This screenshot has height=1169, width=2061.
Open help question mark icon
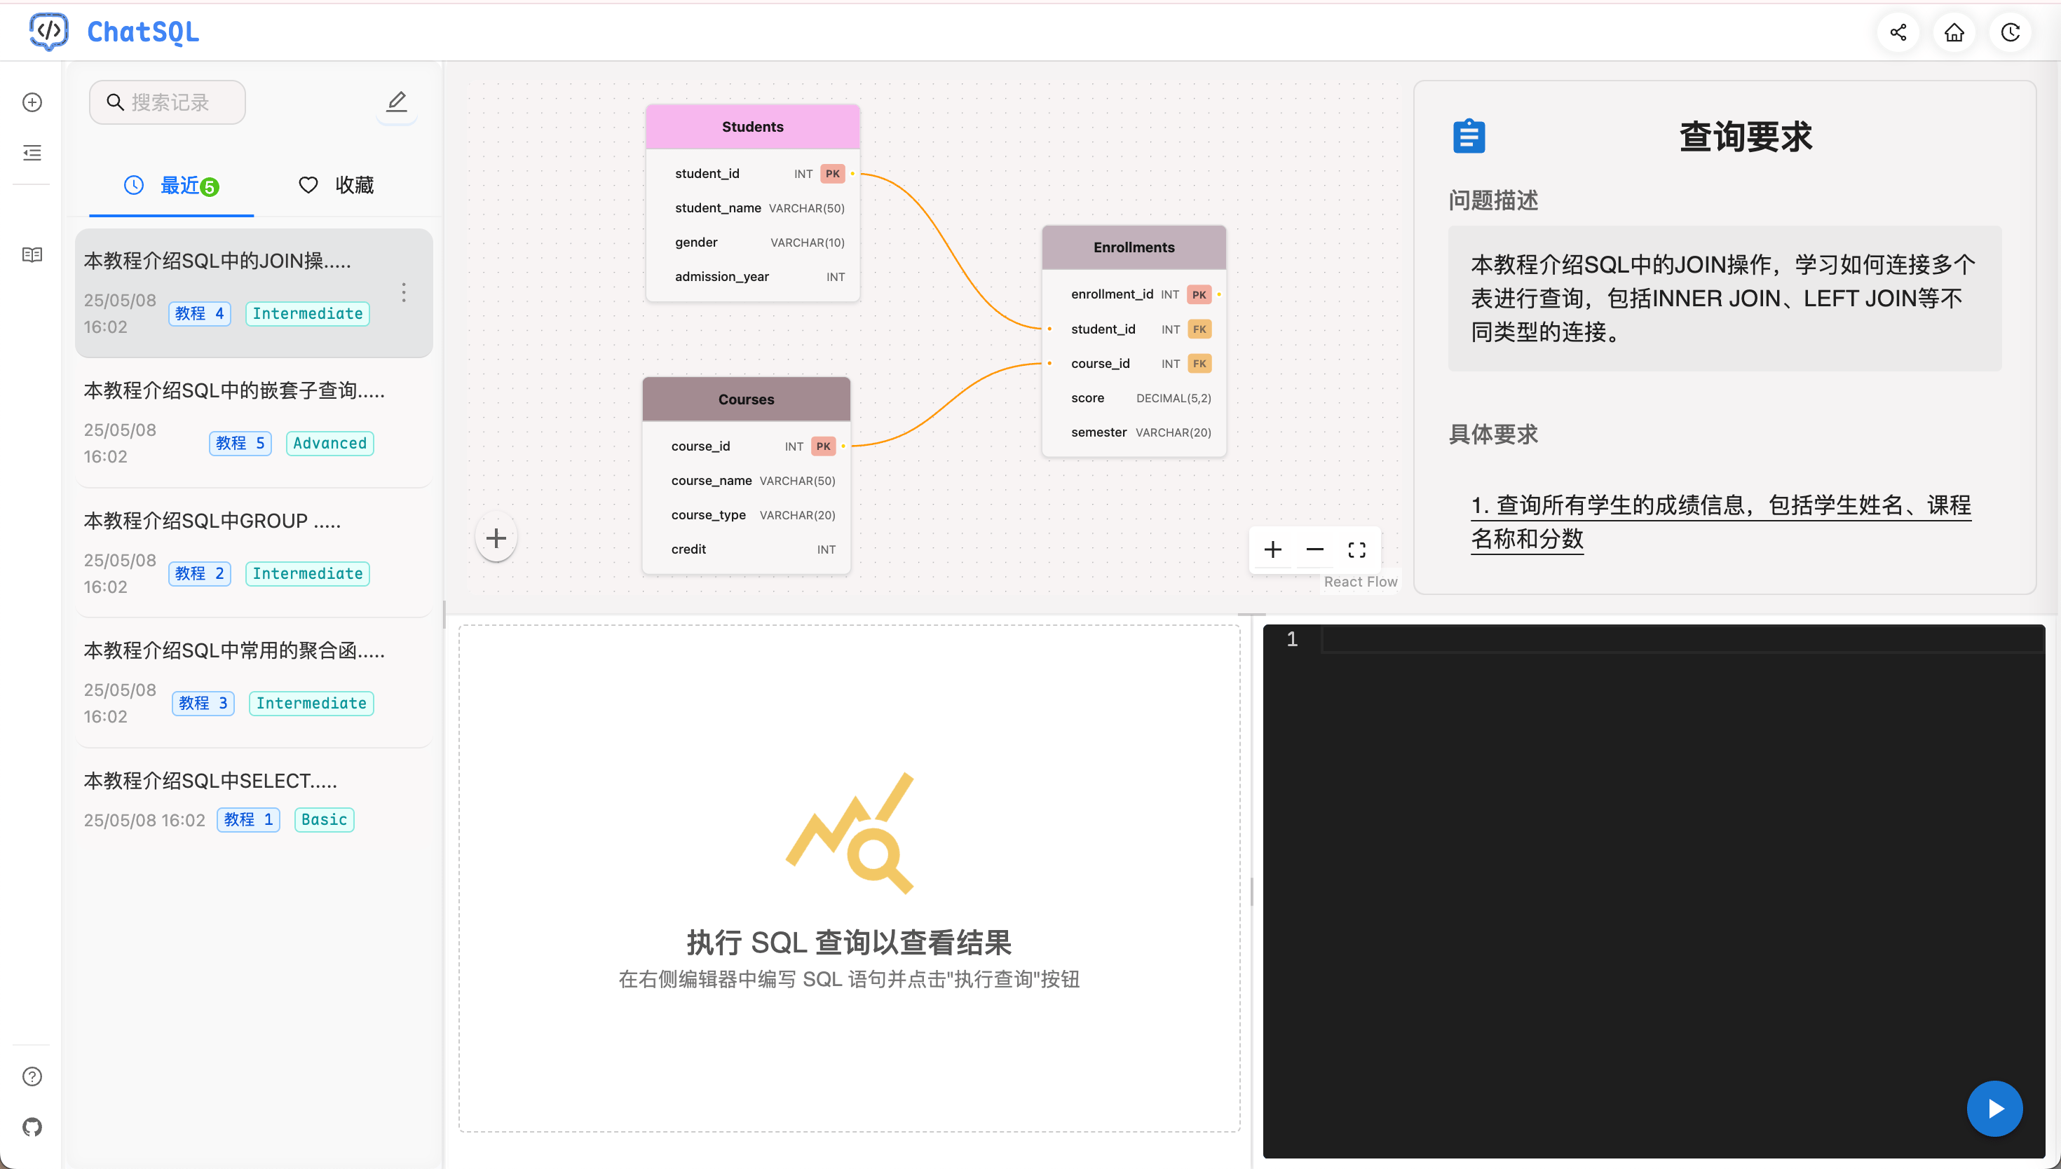pyautogui.click(x=32, y=1076)
